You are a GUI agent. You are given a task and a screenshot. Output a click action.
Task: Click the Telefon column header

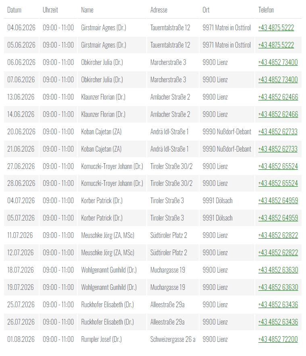(266, 10)
